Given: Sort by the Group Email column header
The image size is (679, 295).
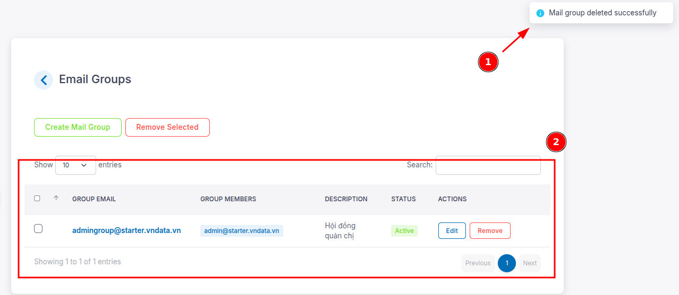Looking at the screenshot, I should (x=94, y=199).
